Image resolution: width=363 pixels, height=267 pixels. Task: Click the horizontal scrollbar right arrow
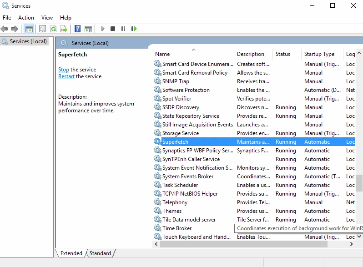[x=352, y=244]
